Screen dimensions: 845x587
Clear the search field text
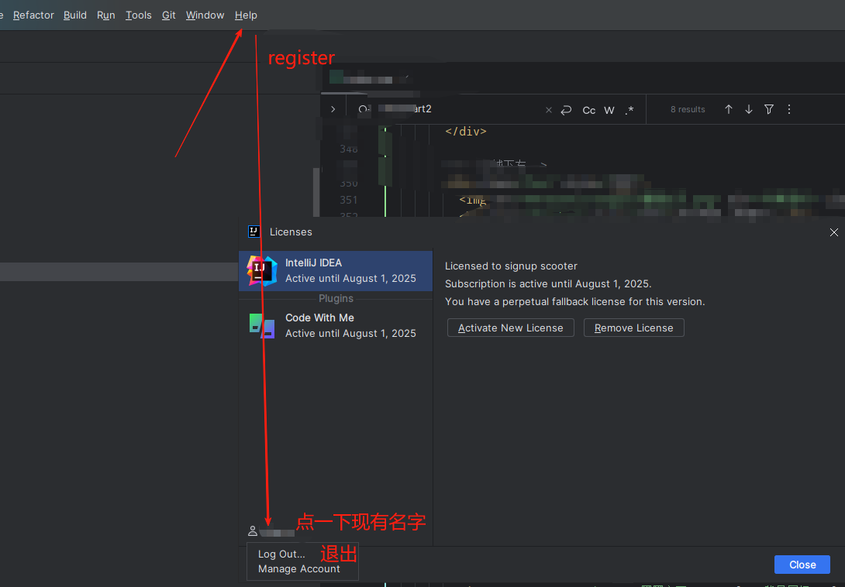pyautogui.click(x=549, y=110)
